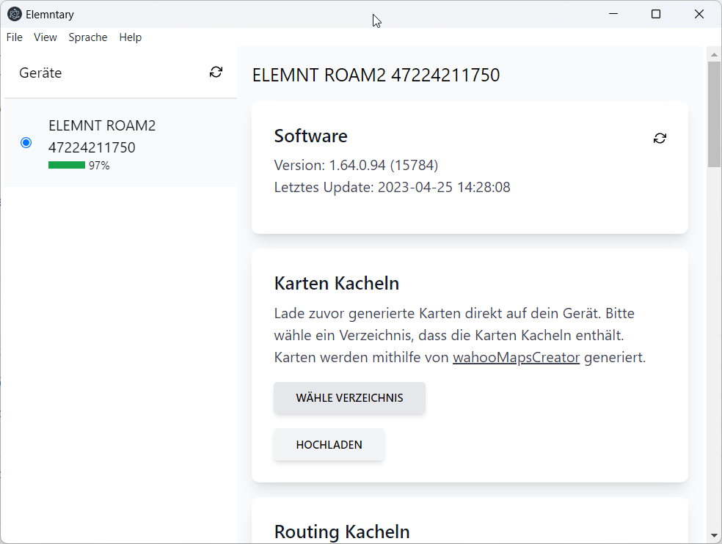Open the Sprache menu
This screenshot has height=544, width=722.
88,37
